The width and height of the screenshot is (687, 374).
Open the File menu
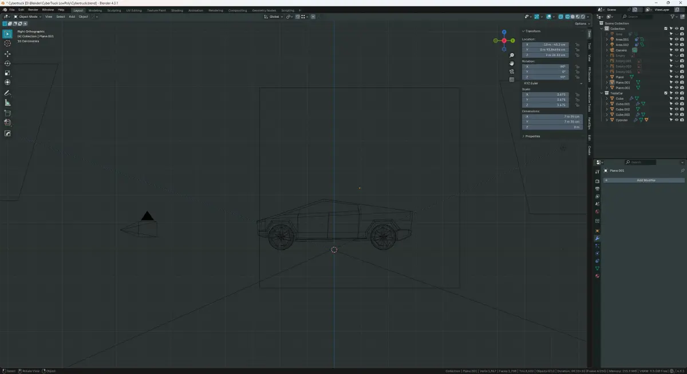pos(11,10)
